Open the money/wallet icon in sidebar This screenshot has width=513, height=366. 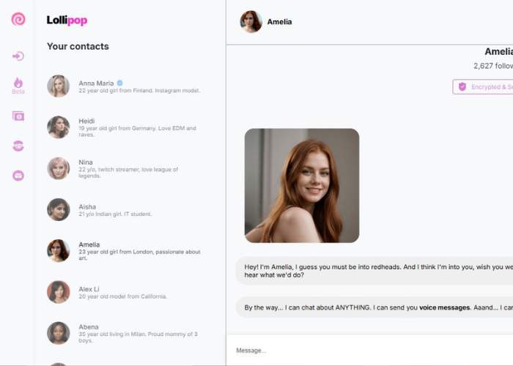tap(18, 116)
